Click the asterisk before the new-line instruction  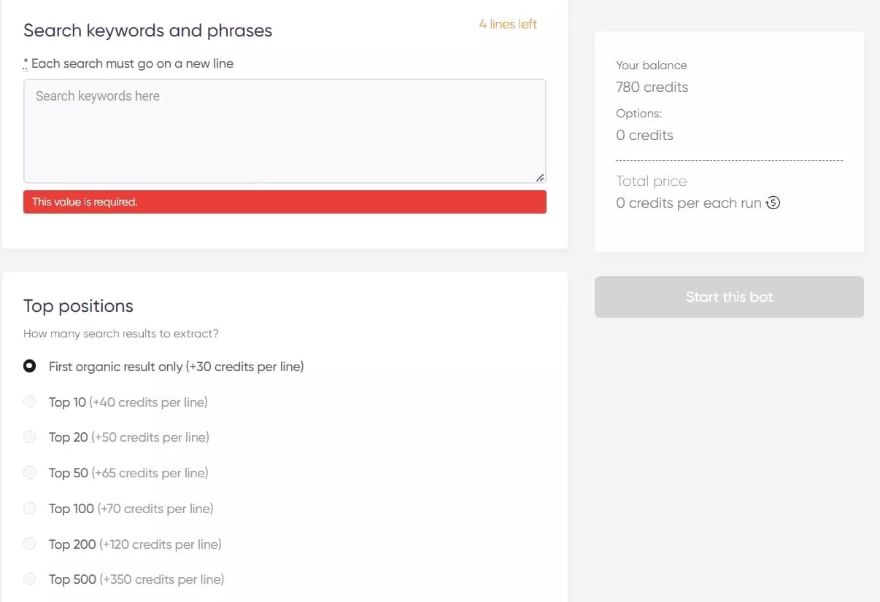(x=25, y=62)
